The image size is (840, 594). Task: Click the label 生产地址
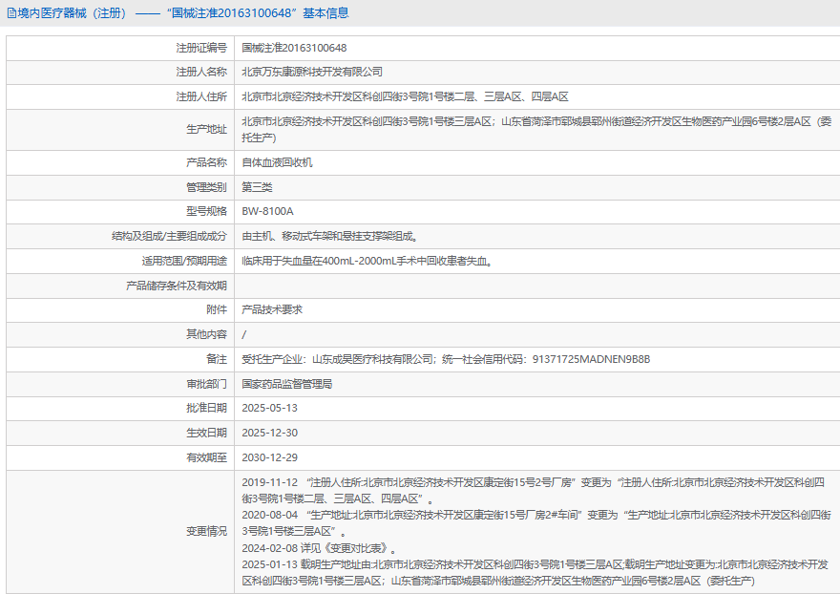[207, 129]
